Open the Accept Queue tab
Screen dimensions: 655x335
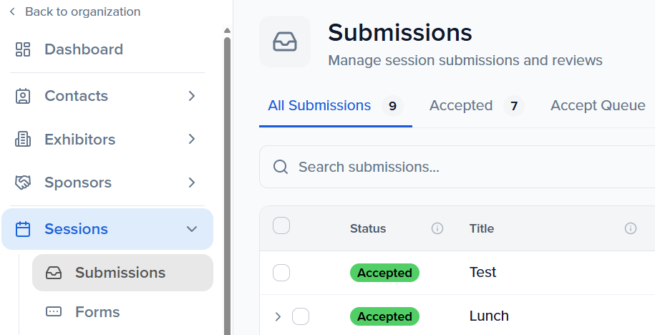(x=598, y=106)
